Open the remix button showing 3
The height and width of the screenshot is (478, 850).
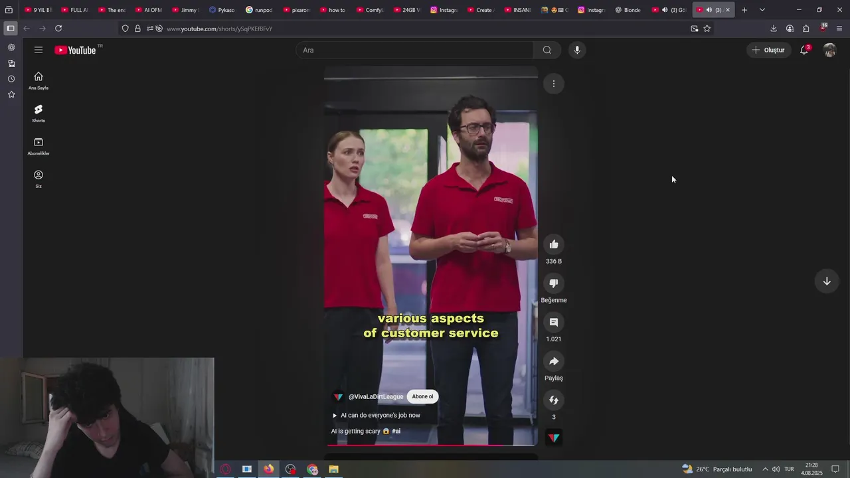[554, 400]
